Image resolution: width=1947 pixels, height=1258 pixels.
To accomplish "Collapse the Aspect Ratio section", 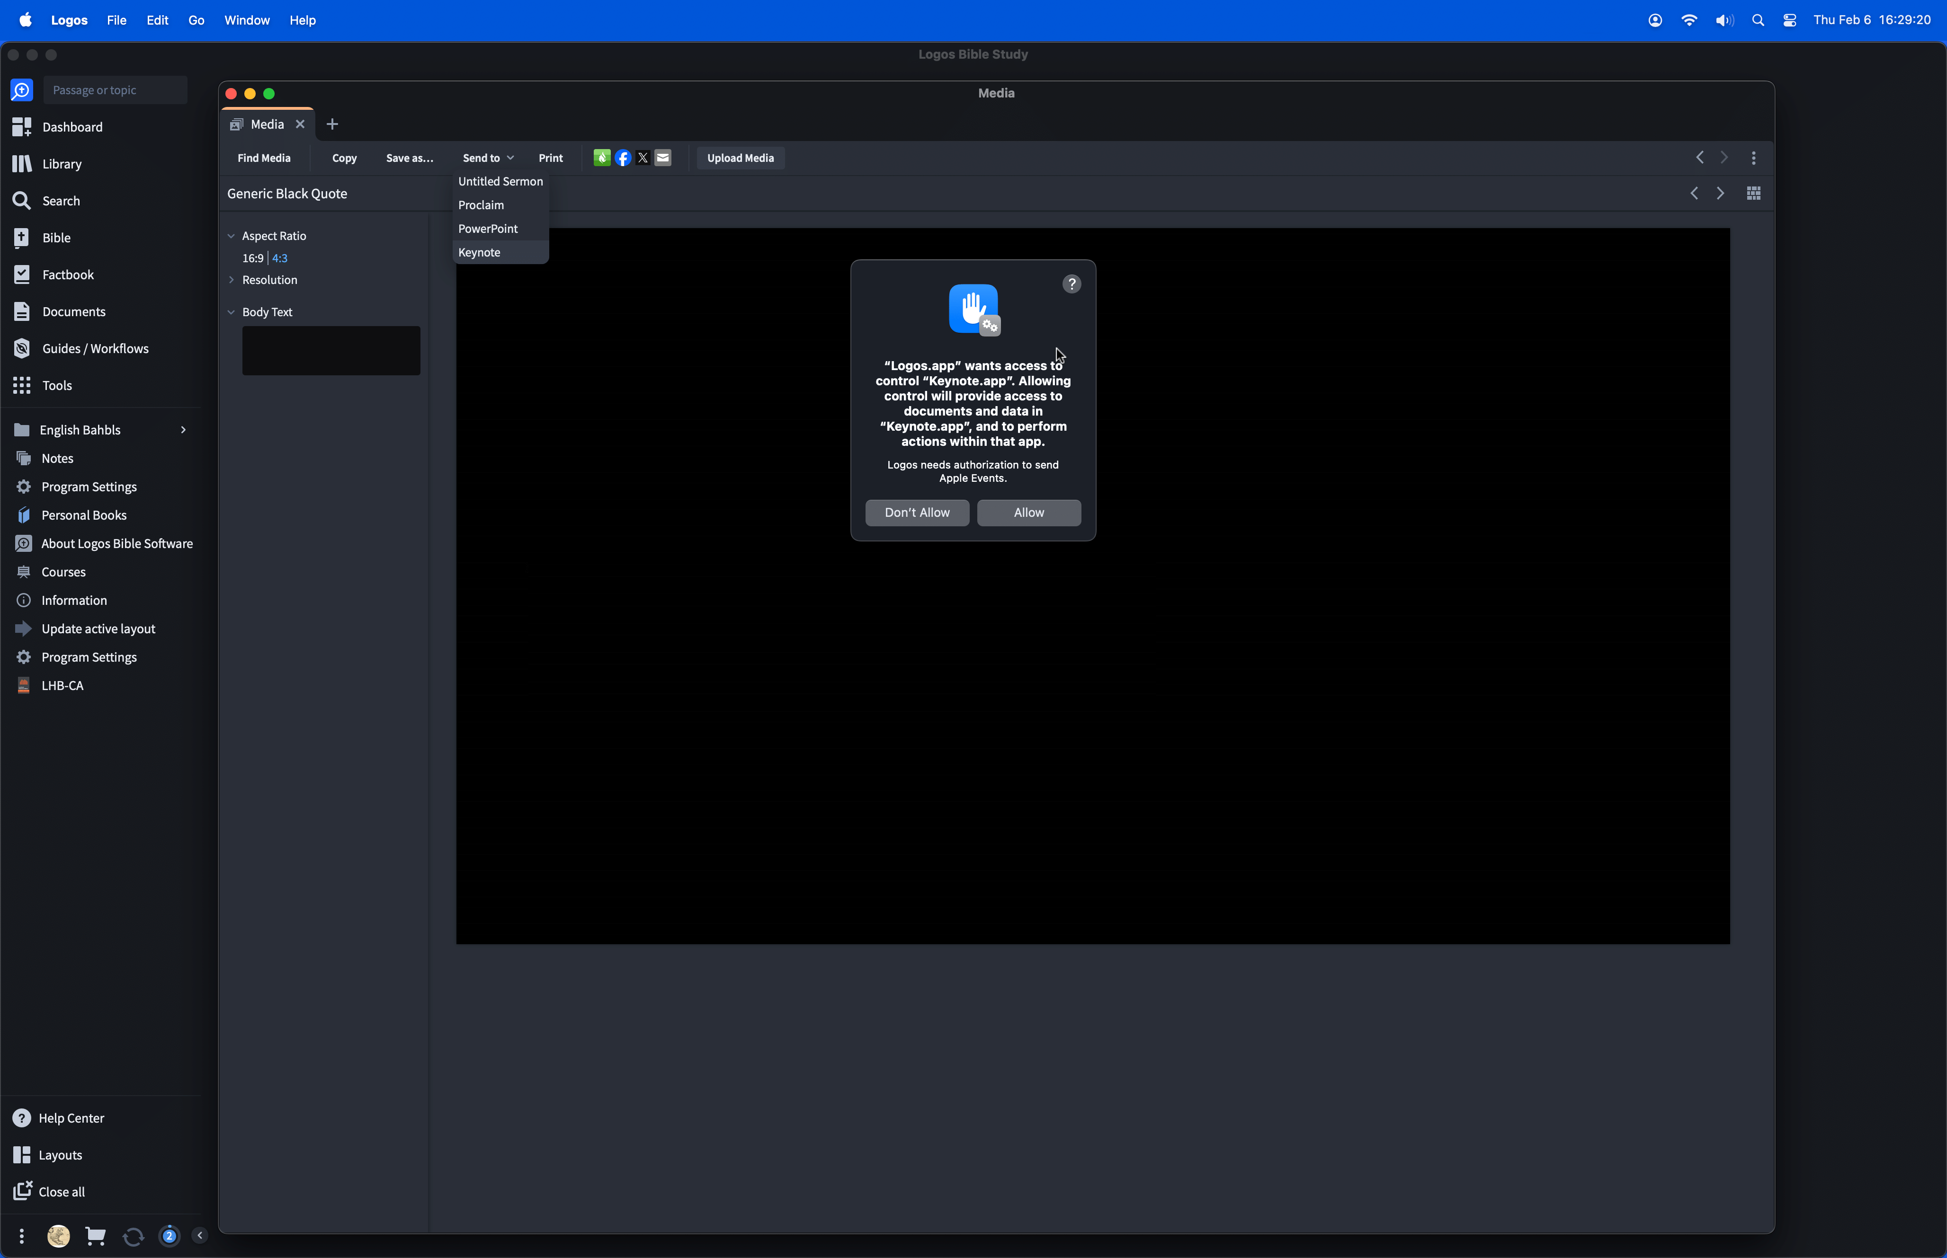I will pos(231,236).
